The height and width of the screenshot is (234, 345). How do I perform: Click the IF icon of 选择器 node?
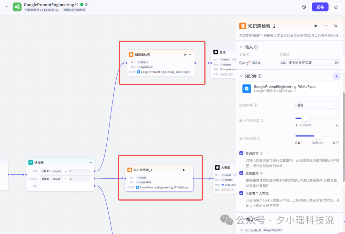pyautogui.click(x=31, y=162)
